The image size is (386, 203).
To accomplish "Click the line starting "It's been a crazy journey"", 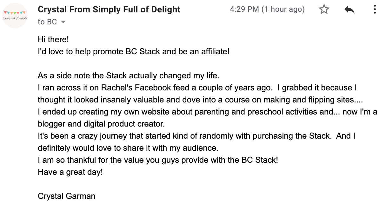I will coord(196,136).
